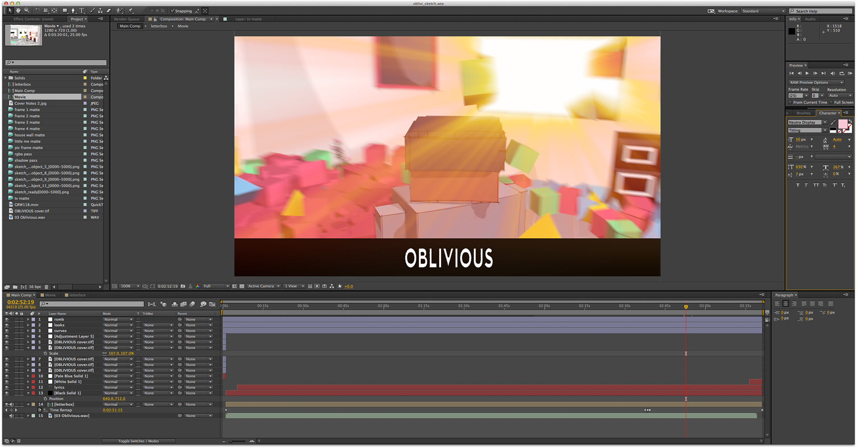Viewport: 857px width, 448px height.
Task: Click the new composition icon in Project panel
Action: click(x=24, y=287)
